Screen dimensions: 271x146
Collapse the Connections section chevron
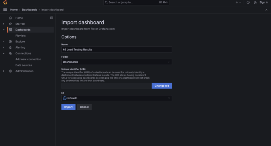pos(4,54)
